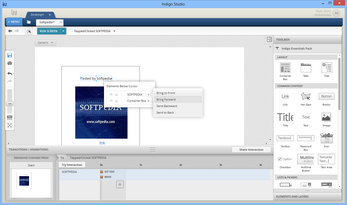Click the blue 'link' hyperlink on canvas
The width and height of the screenshot is (347, 205).
click(102, 143)
